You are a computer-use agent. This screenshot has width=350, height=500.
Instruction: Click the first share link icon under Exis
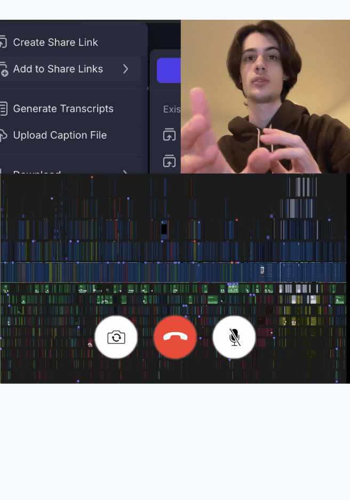click(169, 134)
